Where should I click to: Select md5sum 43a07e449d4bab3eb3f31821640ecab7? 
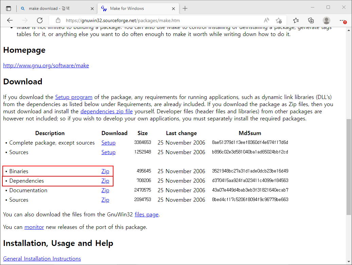click(250, 190)
